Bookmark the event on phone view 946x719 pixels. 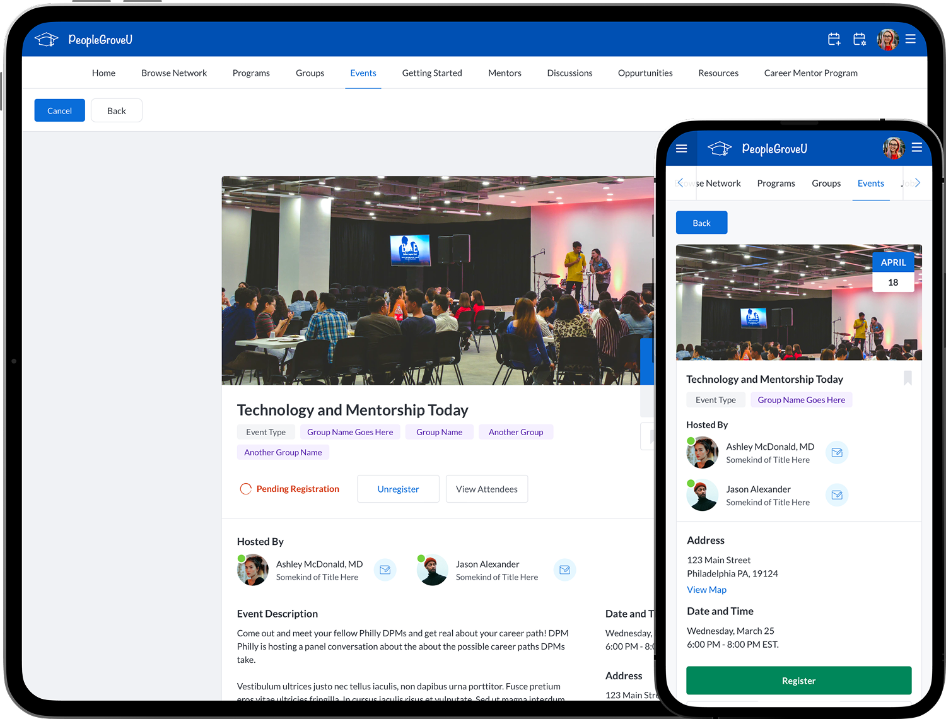click(908, 378)
